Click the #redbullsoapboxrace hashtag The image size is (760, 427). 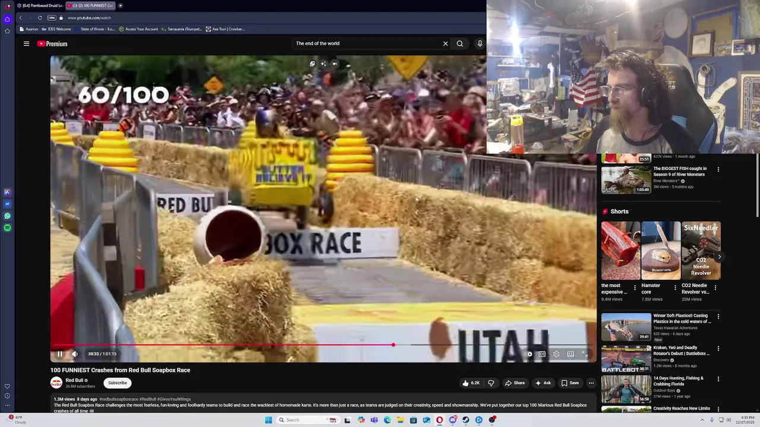119,399
